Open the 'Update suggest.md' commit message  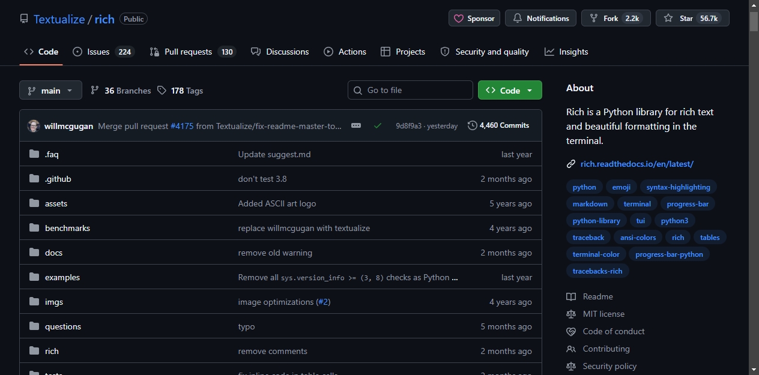click(274, 154)
